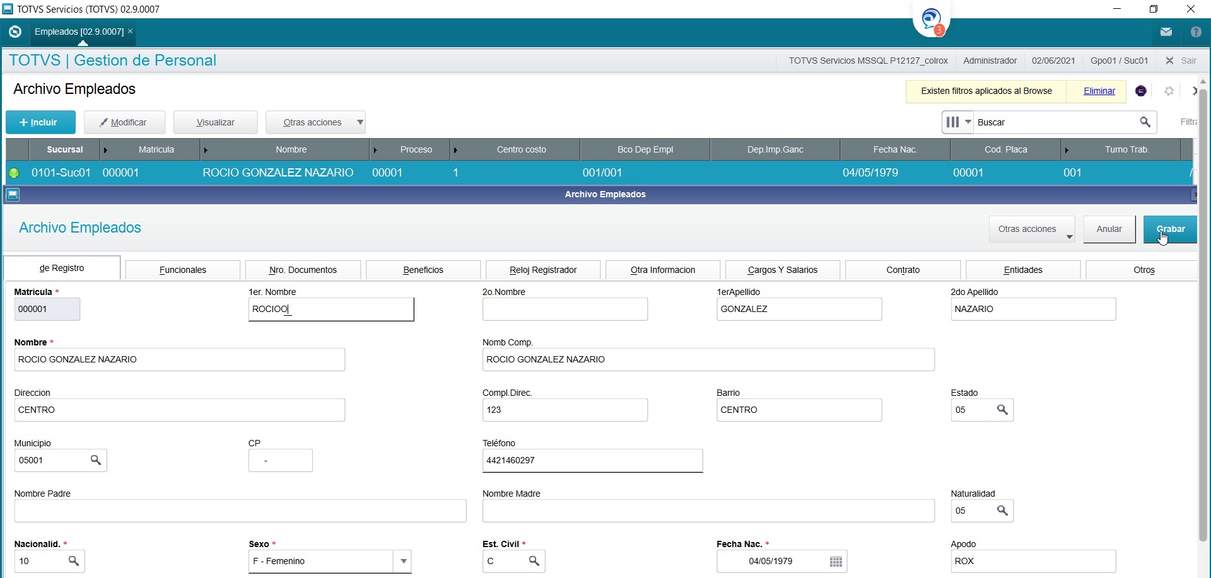Select the Otra Informacion tab
1211x578 pixels.
pos(663,270)
